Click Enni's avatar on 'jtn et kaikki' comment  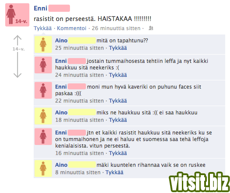[43, 137]
